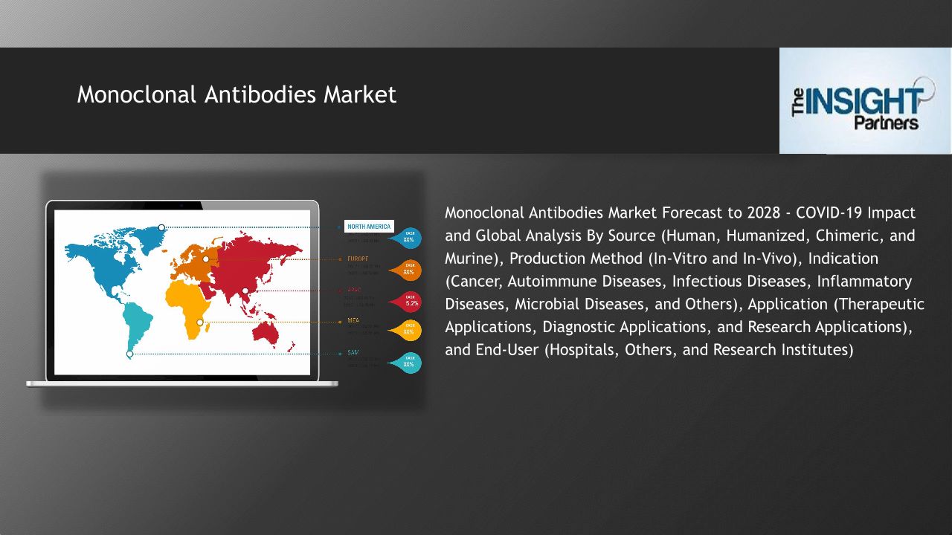Select the NORTH AMERICA label box
Viewport: 952px width, 535px height.
point(369,227)
